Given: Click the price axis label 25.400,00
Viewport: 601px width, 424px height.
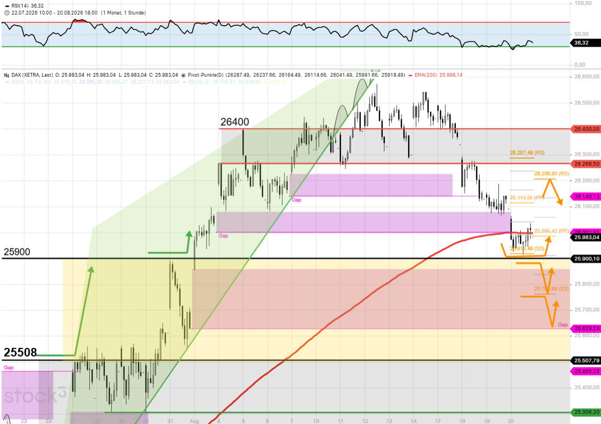Looking at the screenshot, I should pyautogui.click(x=587, y=388).
